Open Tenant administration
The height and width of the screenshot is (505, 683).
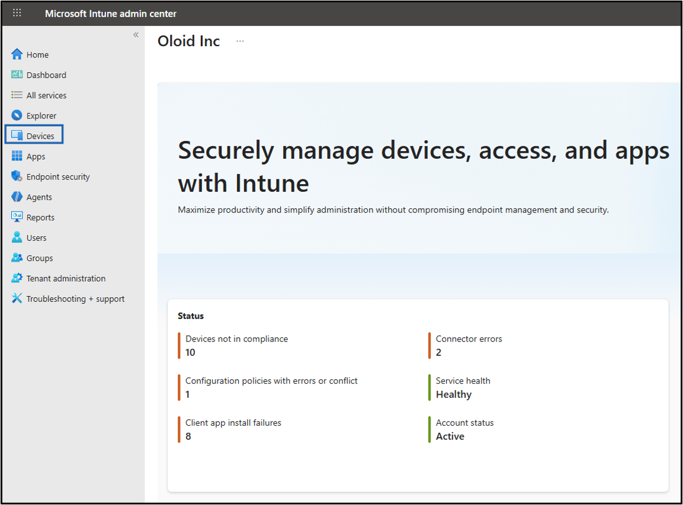pos(66,279)
